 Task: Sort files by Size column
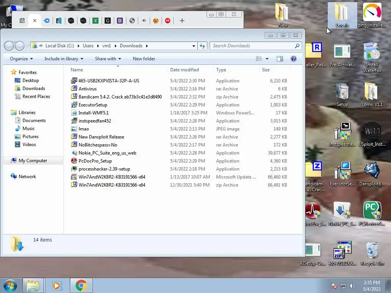[x=266, y=70]
